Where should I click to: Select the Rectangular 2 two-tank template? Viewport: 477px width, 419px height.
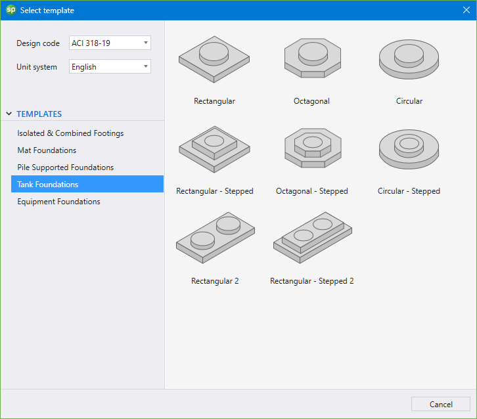coord(215,238)
